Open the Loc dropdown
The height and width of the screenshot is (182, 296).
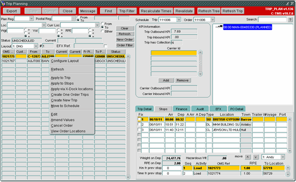[x=44, y=25]
